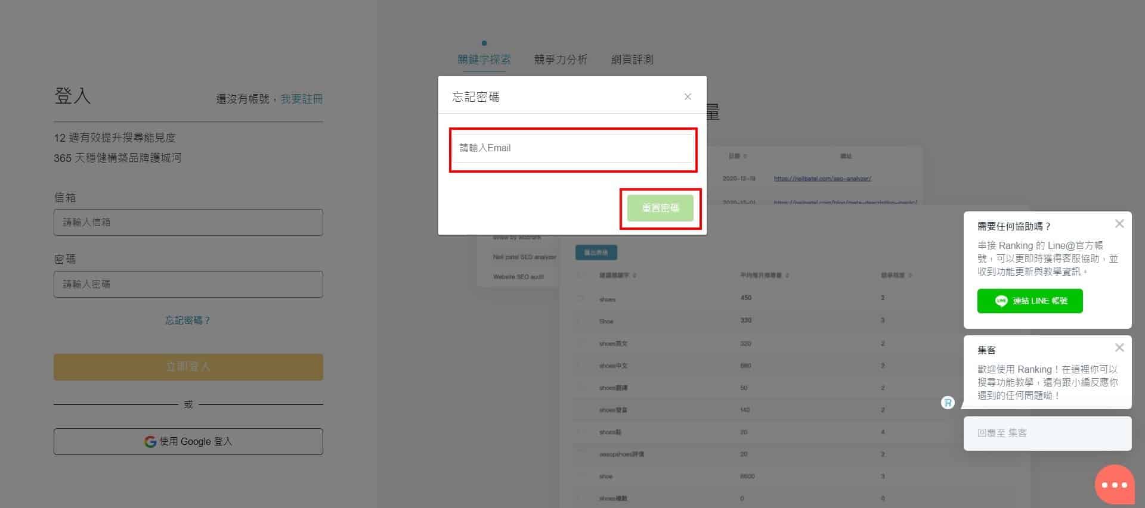The height and width of the screenshot is (508, 1145).
Task: Click the 回覆至 集客 reply field
Action: (x=1047, y=433)
